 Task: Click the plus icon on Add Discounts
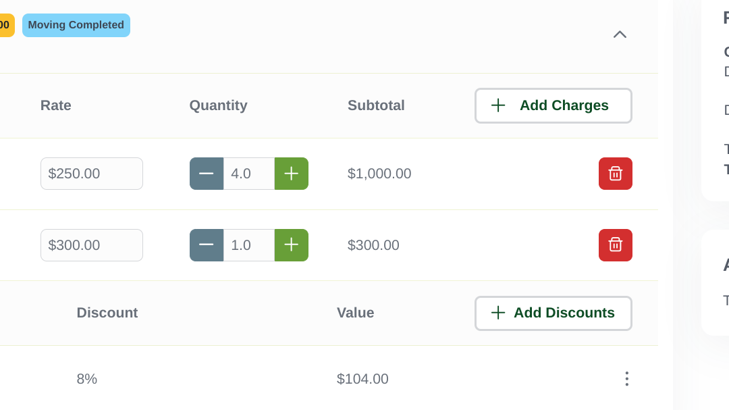click(x=498, y=313)
